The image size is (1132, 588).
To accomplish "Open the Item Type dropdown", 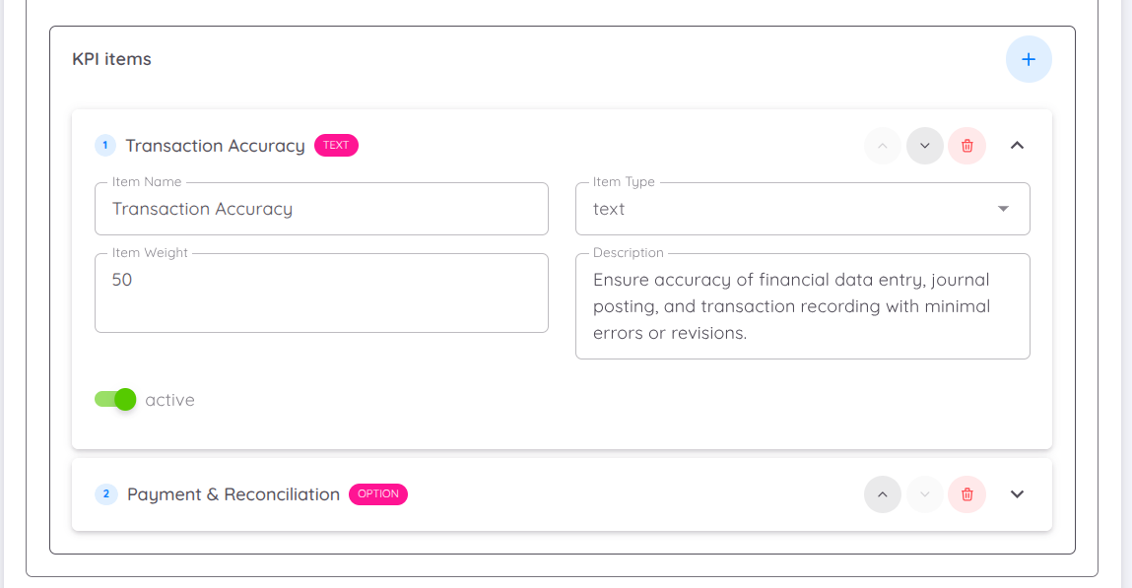I will pos(802,209).
